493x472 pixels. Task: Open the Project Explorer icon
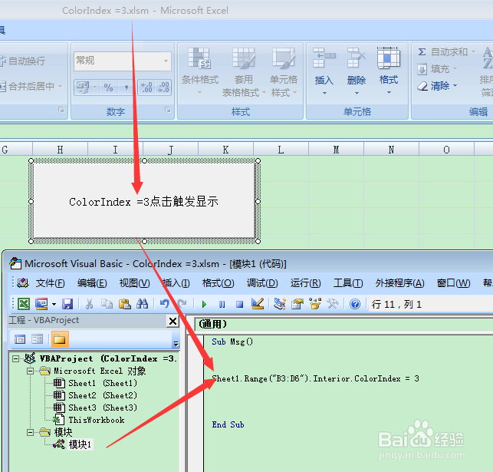tap(280, 304)
